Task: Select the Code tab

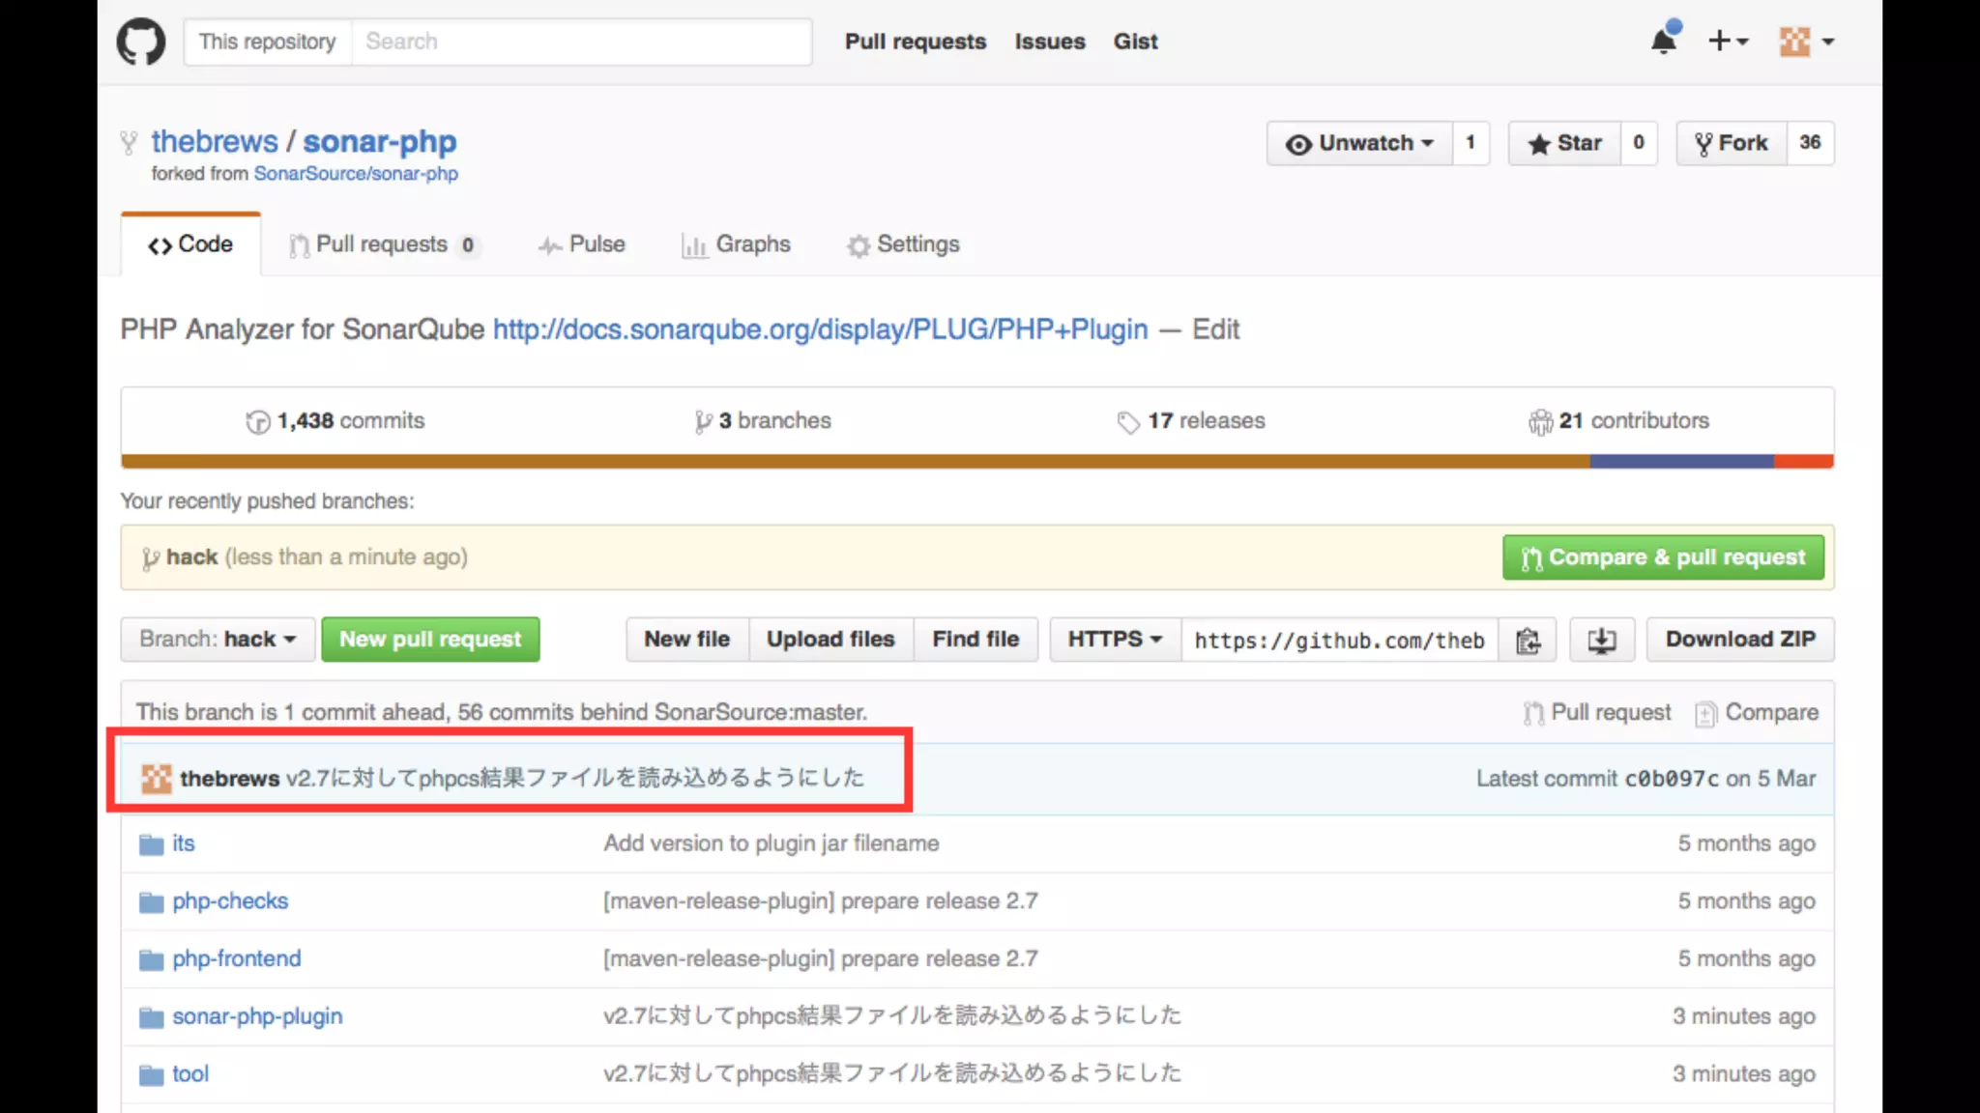Action: tap(190, 244)
